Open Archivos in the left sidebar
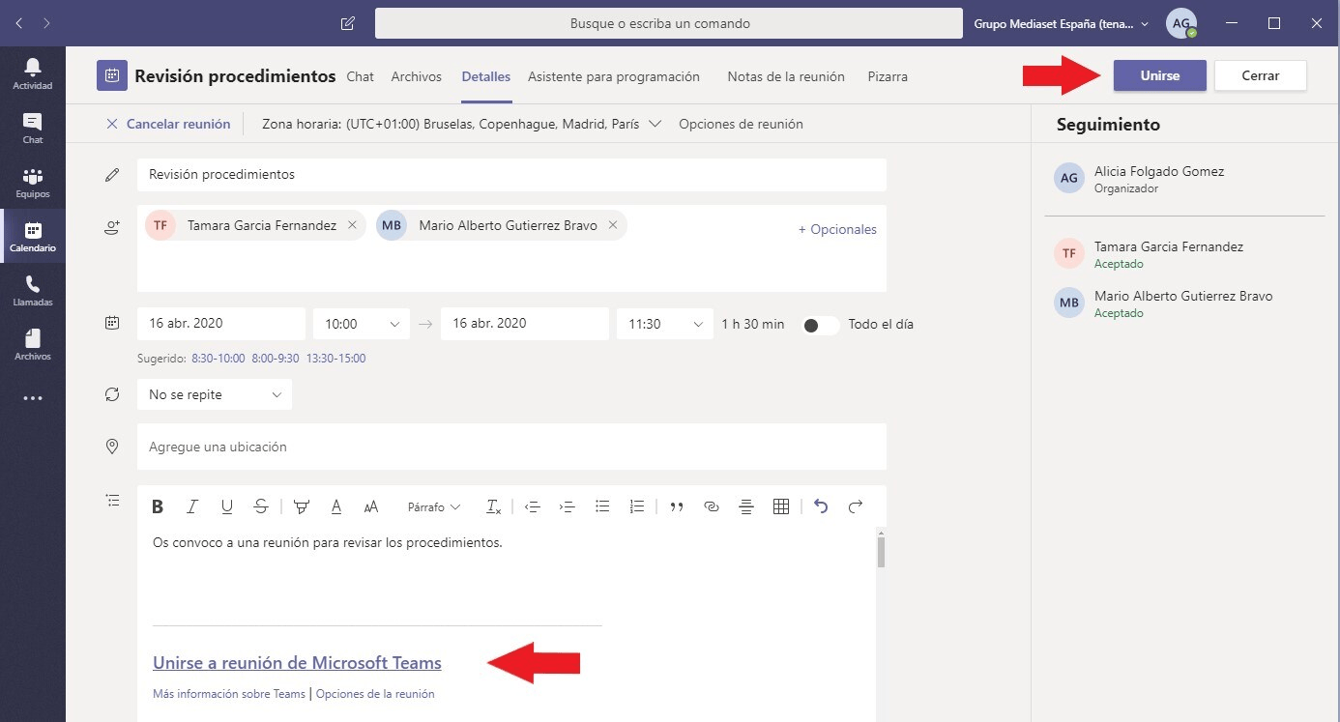This screenshot has width=1340, height=722. click(x=33, y=344)
